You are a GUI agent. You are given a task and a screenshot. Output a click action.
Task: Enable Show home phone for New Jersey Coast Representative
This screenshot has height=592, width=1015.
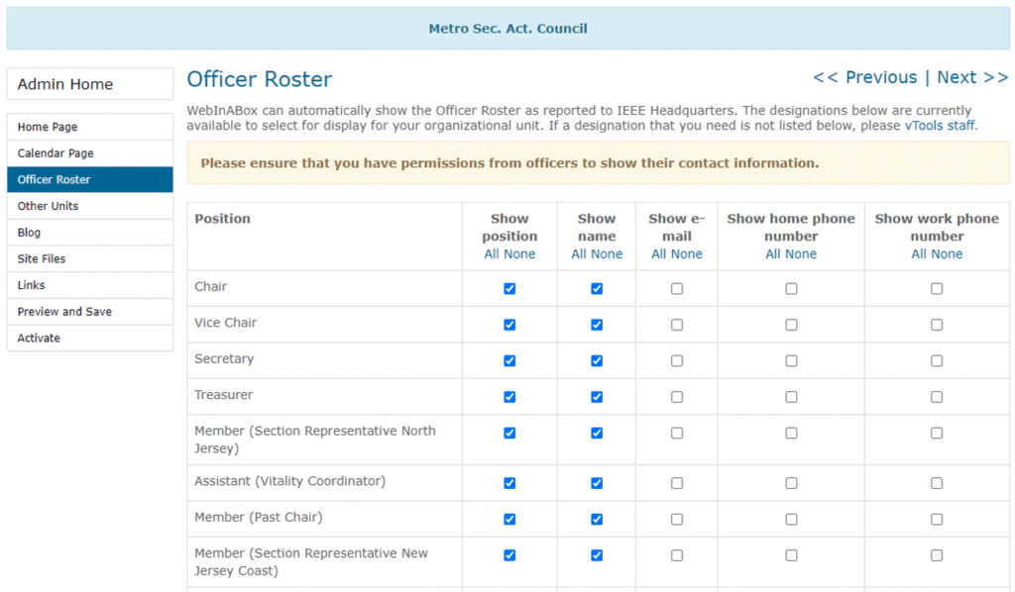pyautogui.click(x=791, y=555)
